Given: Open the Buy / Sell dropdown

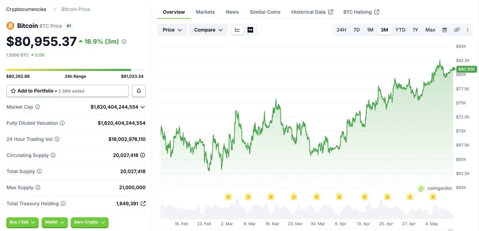Looking at the screenshot, I should coord(22,222).
